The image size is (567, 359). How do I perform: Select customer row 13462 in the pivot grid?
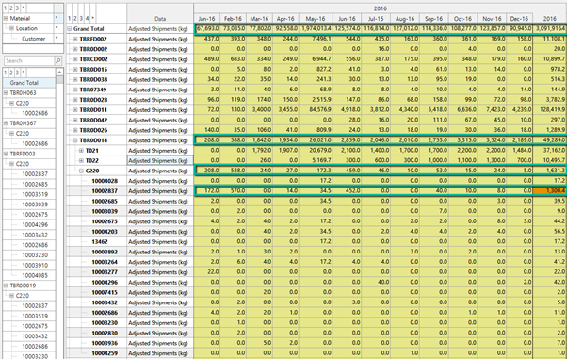click(x=100, y=241)
